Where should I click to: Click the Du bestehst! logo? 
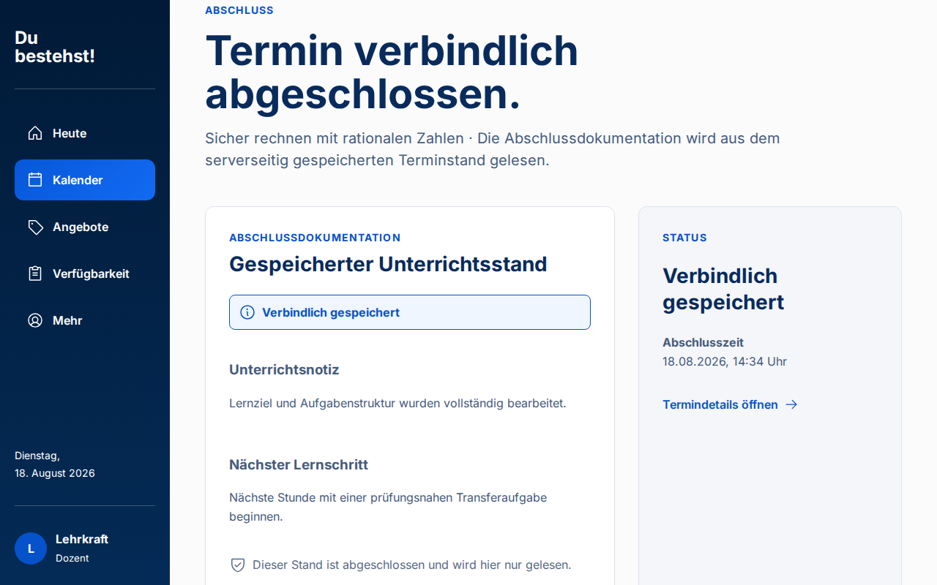(55, 47)
